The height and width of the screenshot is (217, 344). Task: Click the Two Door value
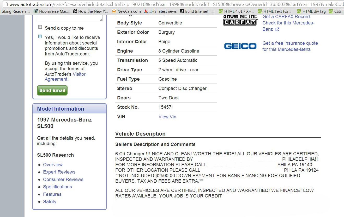point(169,98)
